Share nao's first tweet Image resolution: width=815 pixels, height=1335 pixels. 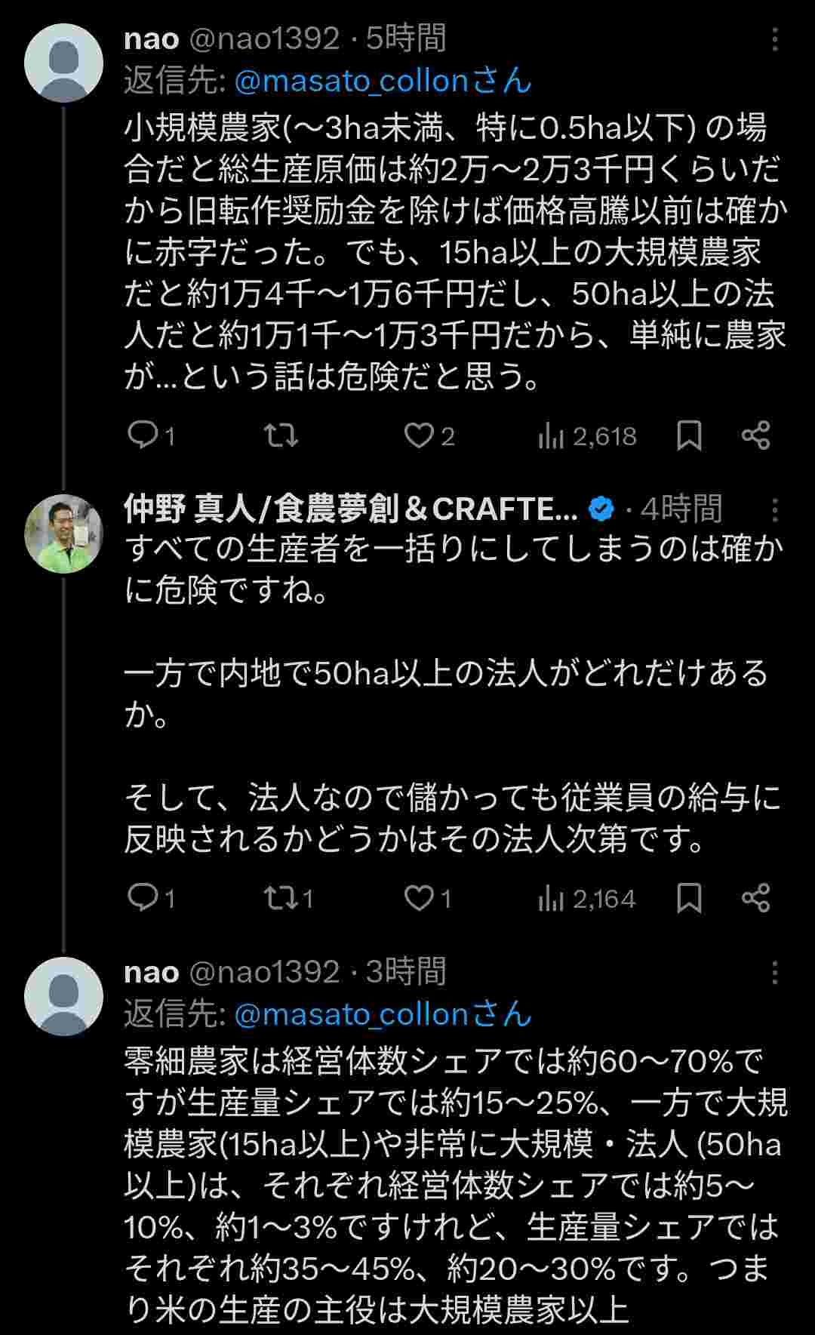tap(755, 435)
